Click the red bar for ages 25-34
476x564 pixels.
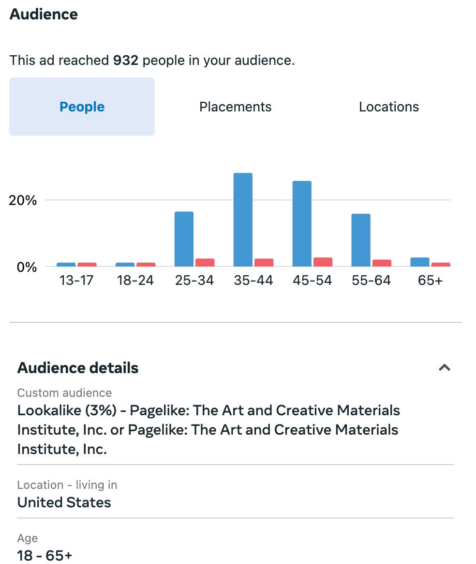(x=205, y=262)
